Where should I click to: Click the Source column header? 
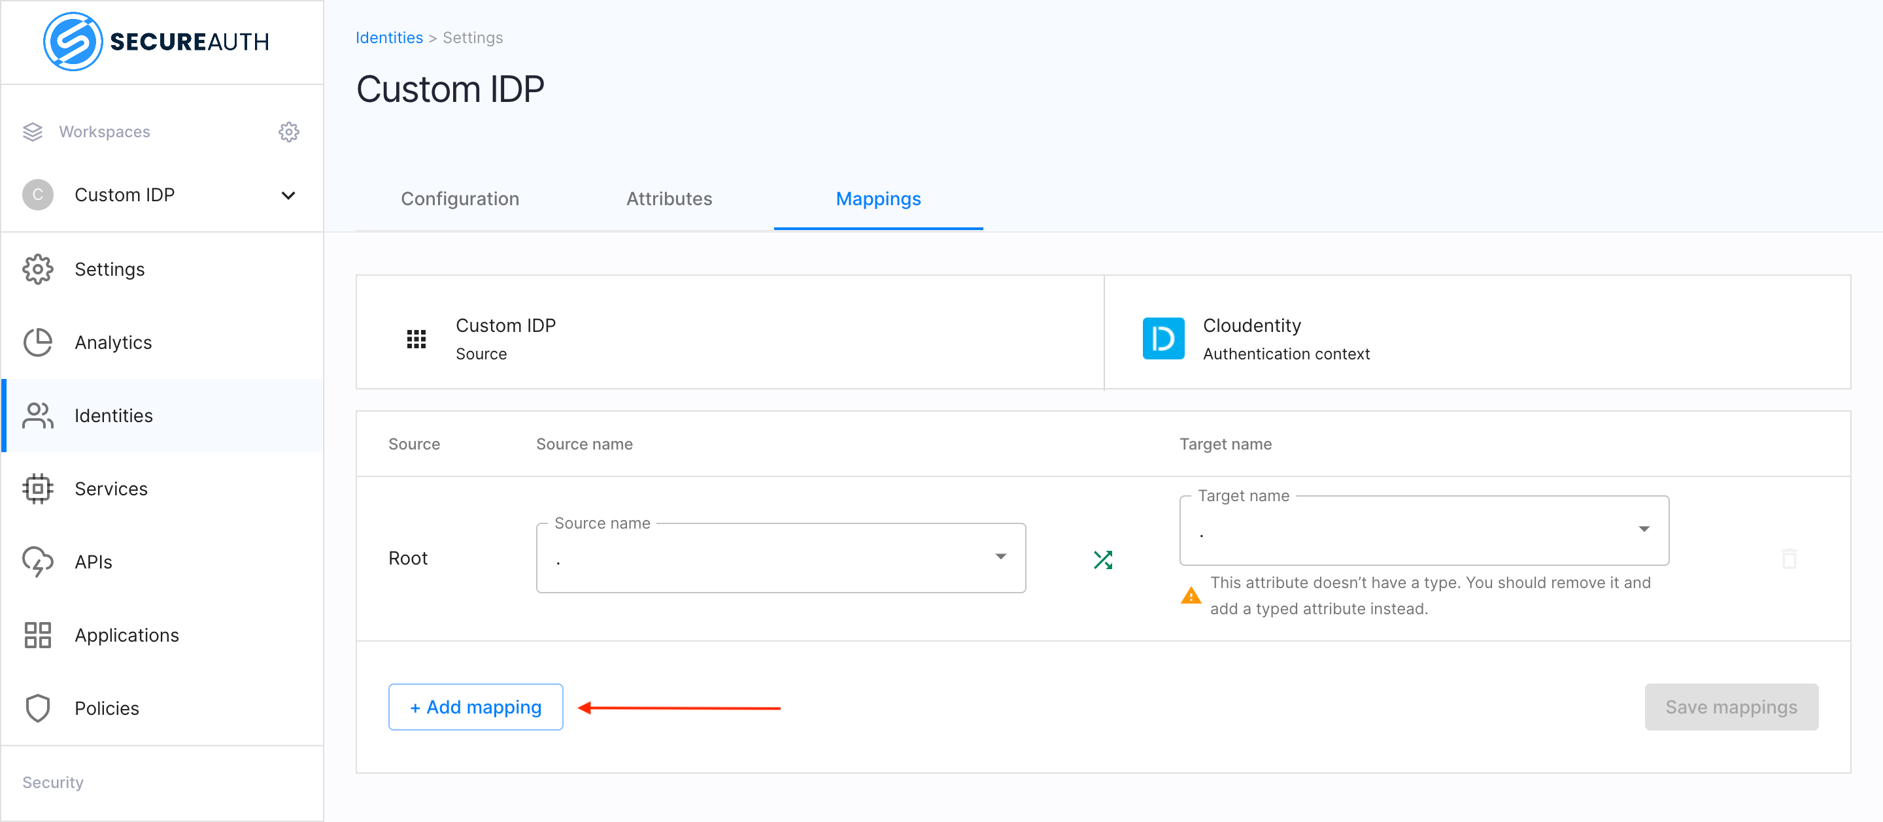pos(414,444)
